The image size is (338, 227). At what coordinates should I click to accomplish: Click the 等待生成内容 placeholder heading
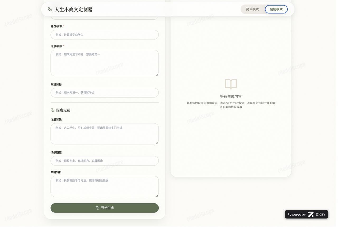coord(231,96)
